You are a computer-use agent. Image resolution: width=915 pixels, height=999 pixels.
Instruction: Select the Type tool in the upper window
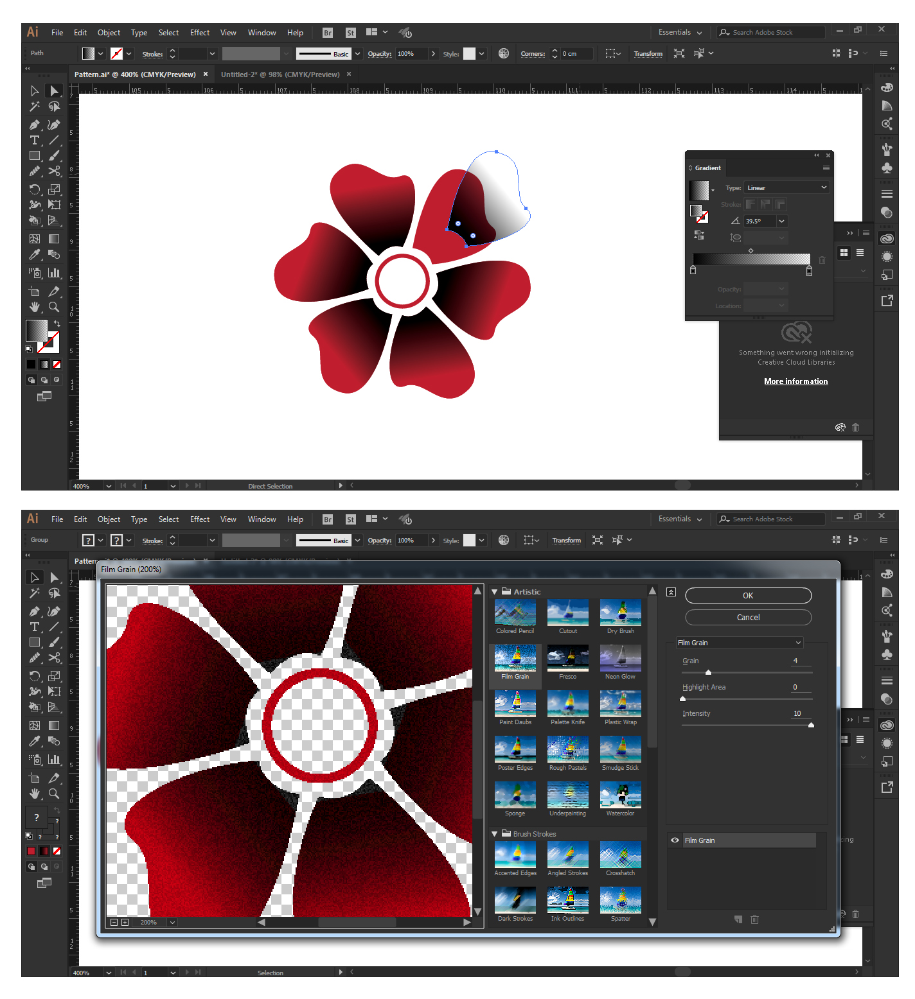[x=35, y=140]
